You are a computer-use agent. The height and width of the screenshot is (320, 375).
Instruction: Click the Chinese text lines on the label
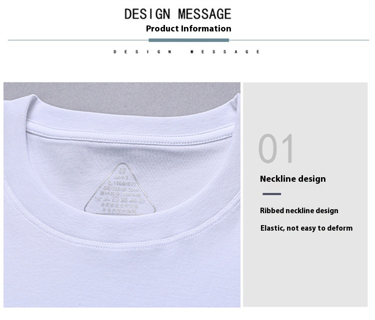click(x=119, y=208)
